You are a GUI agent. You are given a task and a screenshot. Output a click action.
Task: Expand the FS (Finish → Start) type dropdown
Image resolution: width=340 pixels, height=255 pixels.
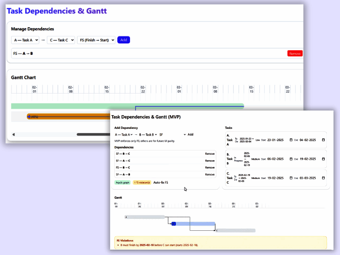tap(96, 40)
